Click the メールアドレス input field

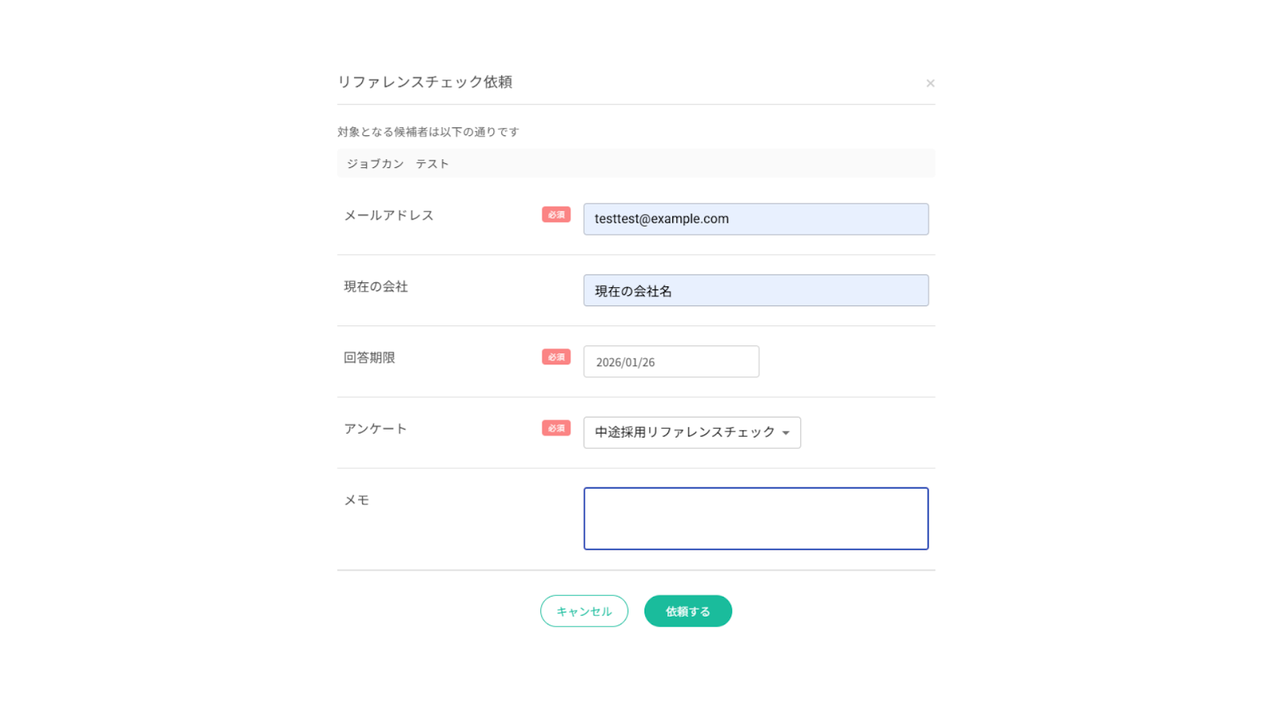(x=755, y=219)
